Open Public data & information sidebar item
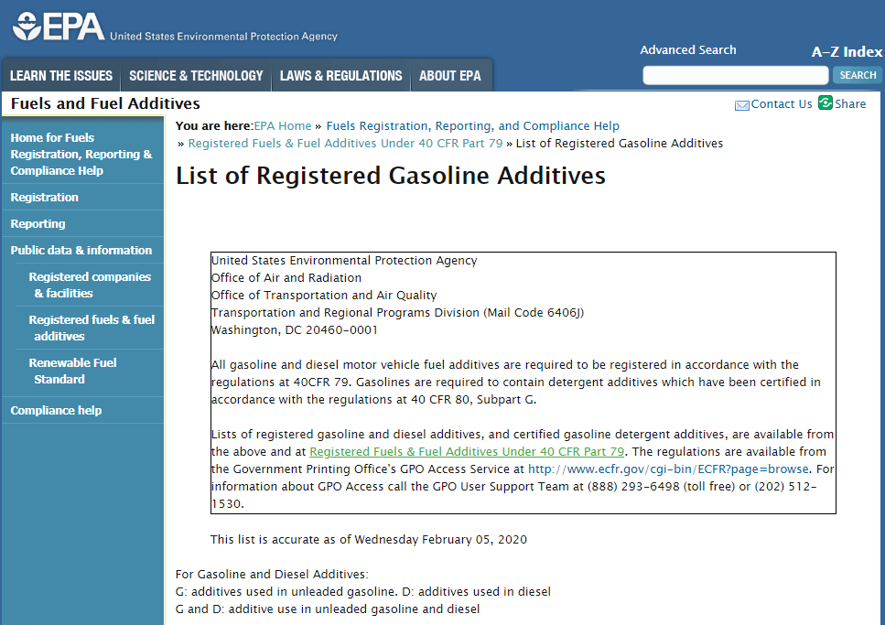This screenshot has width=885, height=625. [81, 251]
